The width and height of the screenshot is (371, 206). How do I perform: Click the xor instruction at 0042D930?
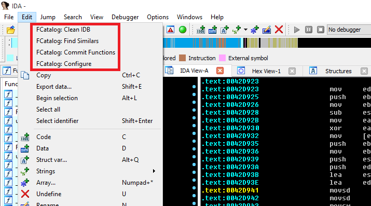336,128
